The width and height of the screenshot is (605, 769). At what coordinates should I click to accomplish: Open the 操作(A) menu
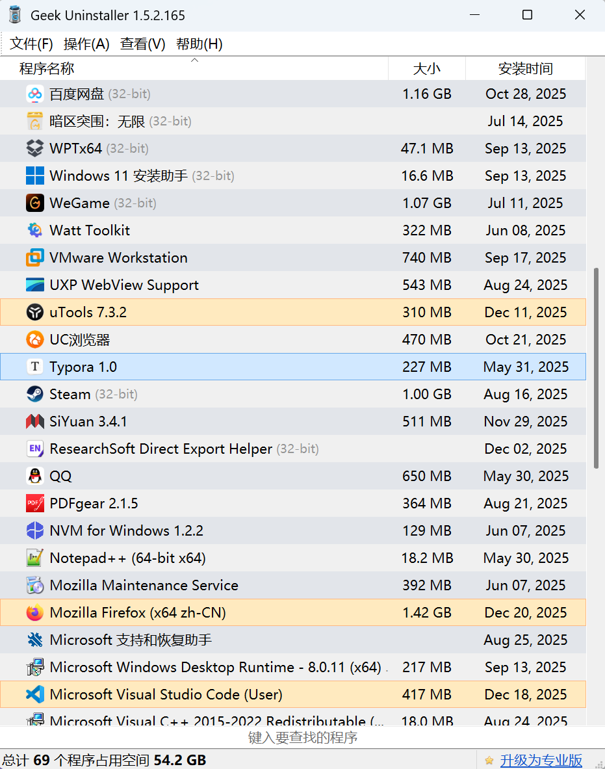click(x=86, y=44)
